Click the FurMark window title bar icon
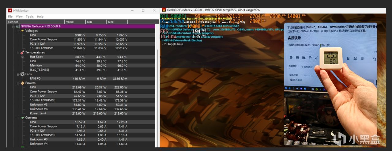The height and width of the screenshot is (151, 392). point(164,10)
